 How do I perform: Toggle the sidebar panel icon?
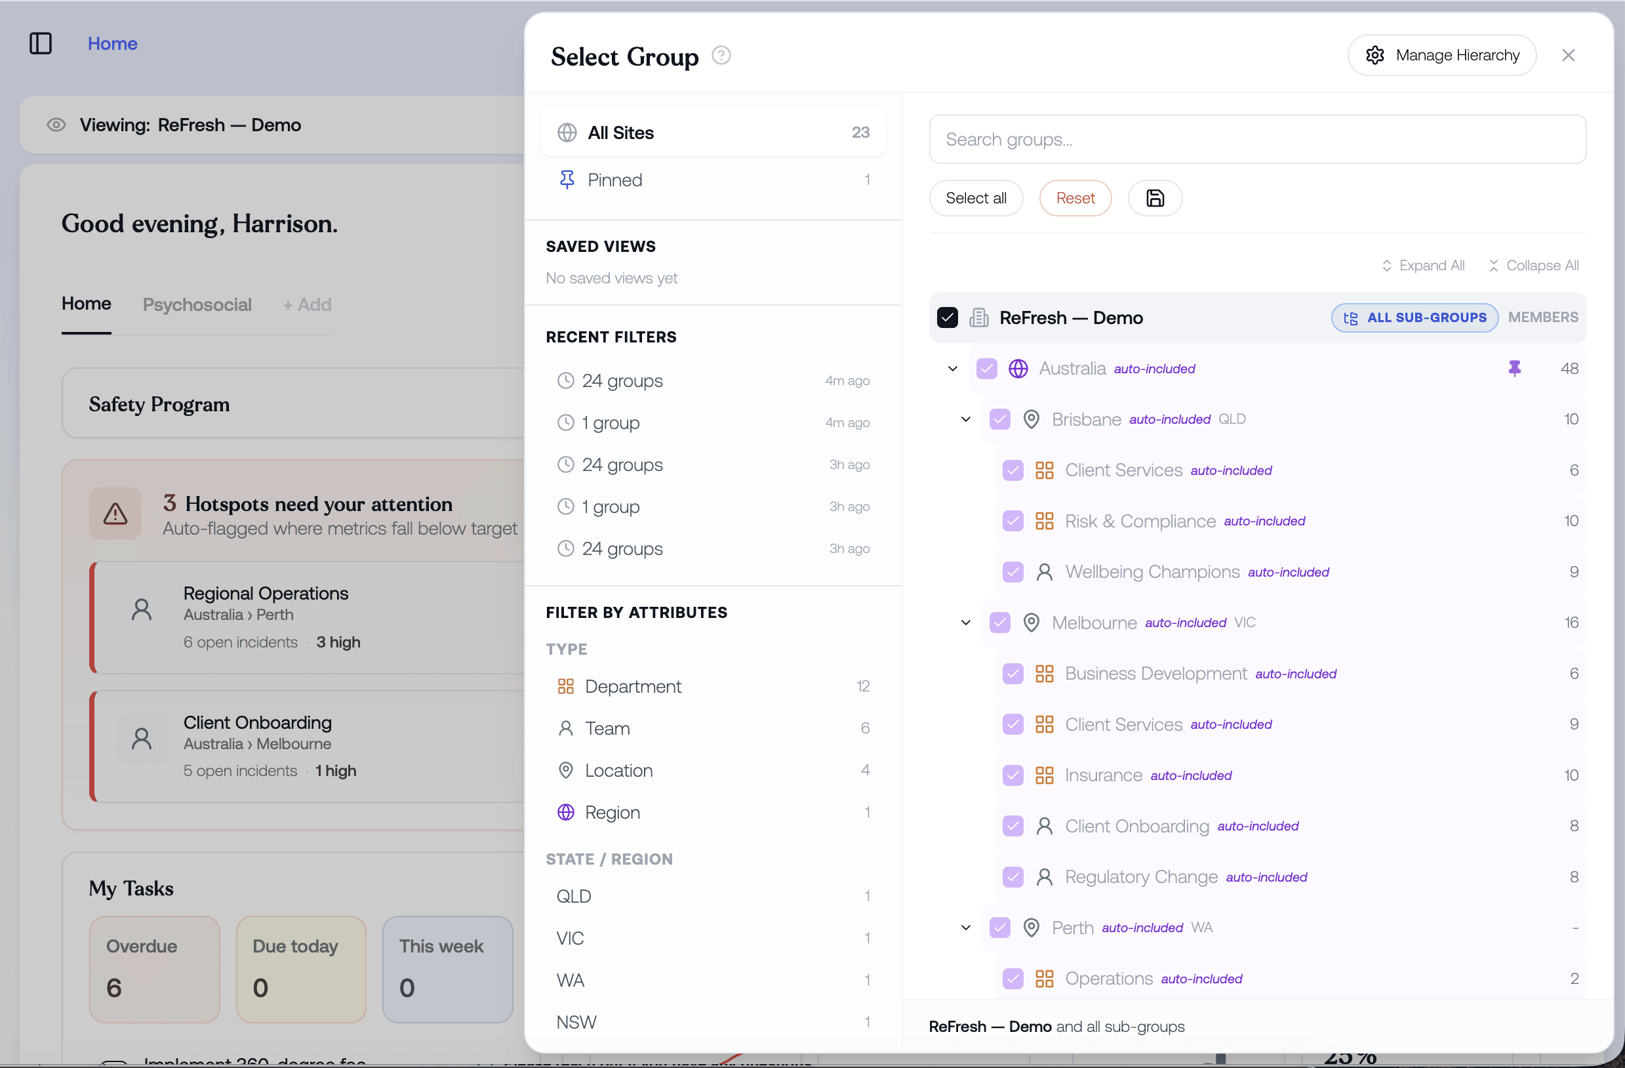coord(41,43)
